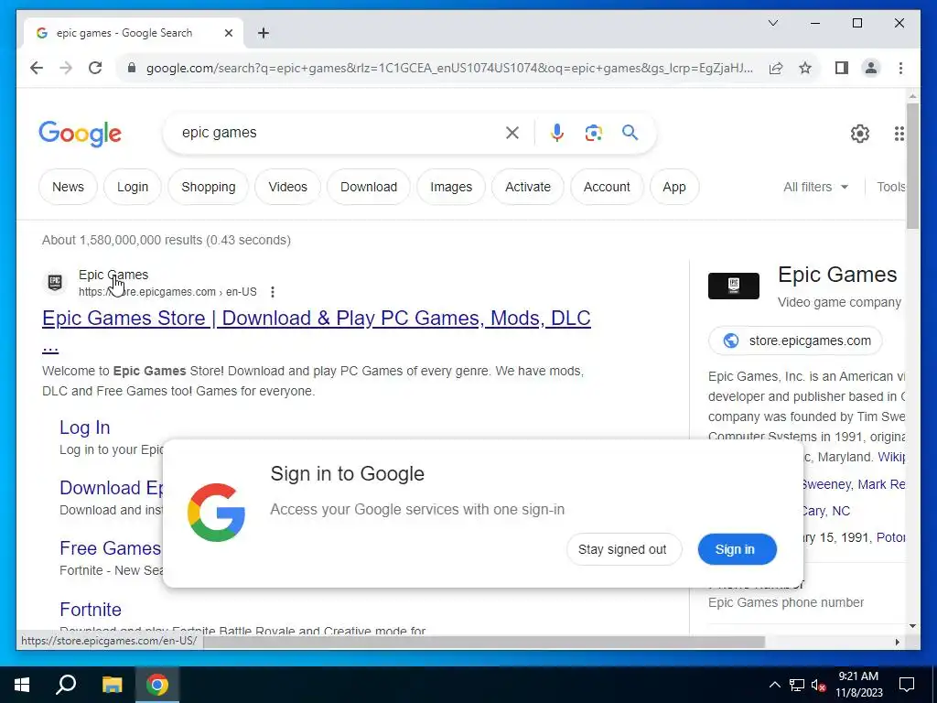937x703 pixels.
Task: Click the muted volume tray icon
Action: coord(818,685)
